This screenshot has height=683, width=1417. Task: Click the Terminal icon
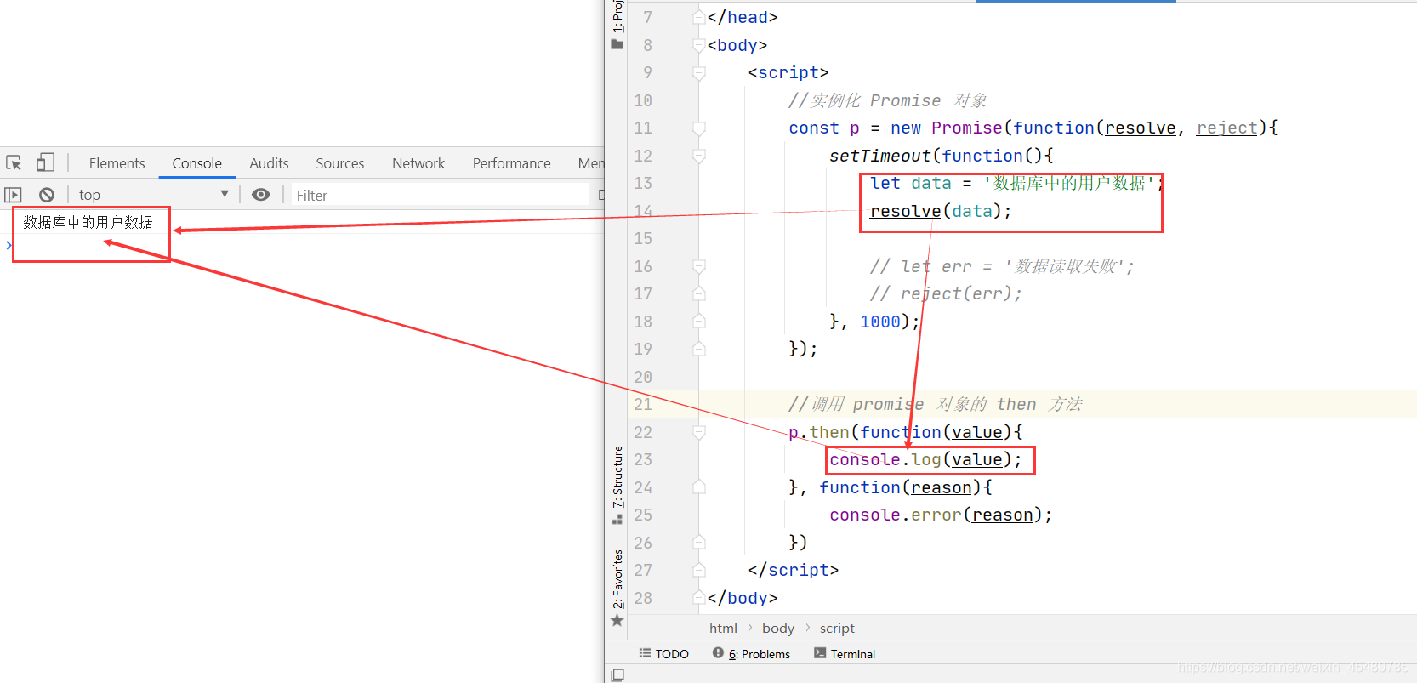tap(820, 652)
